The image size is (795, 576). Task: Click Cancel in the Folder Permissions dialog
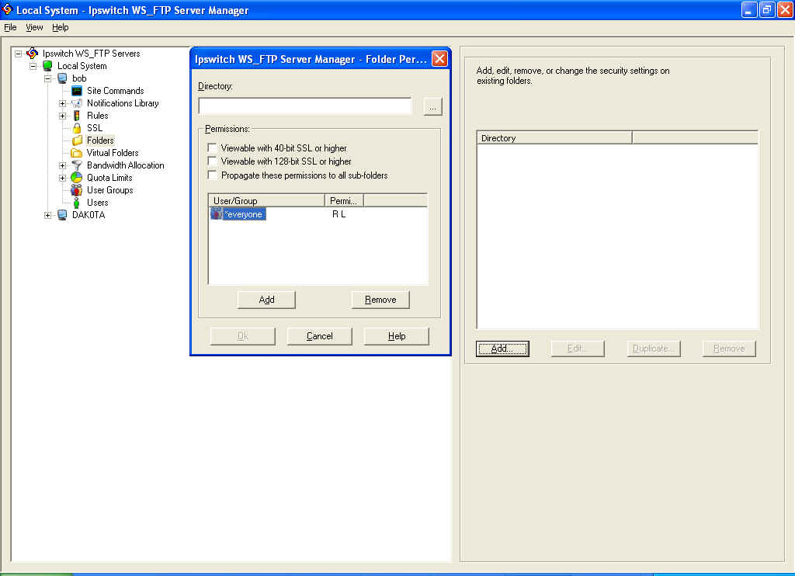click(x=319, y=336)
